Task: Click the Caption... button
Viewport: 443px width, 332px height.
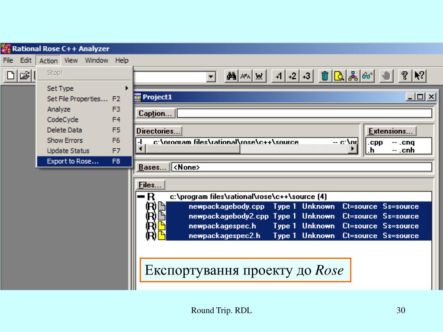Action: coord(155,113)
